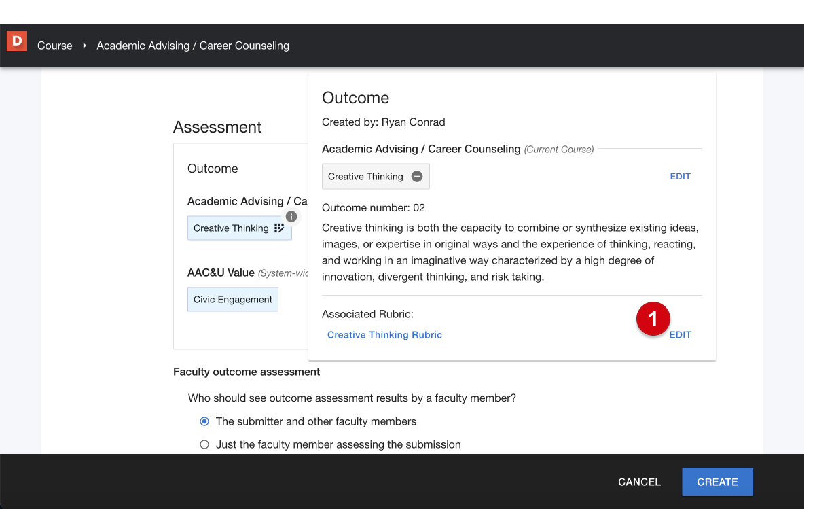Click the orange D app logo
Image resolution: width=815 pixels, height=509 pixels.
coord(17,41)
